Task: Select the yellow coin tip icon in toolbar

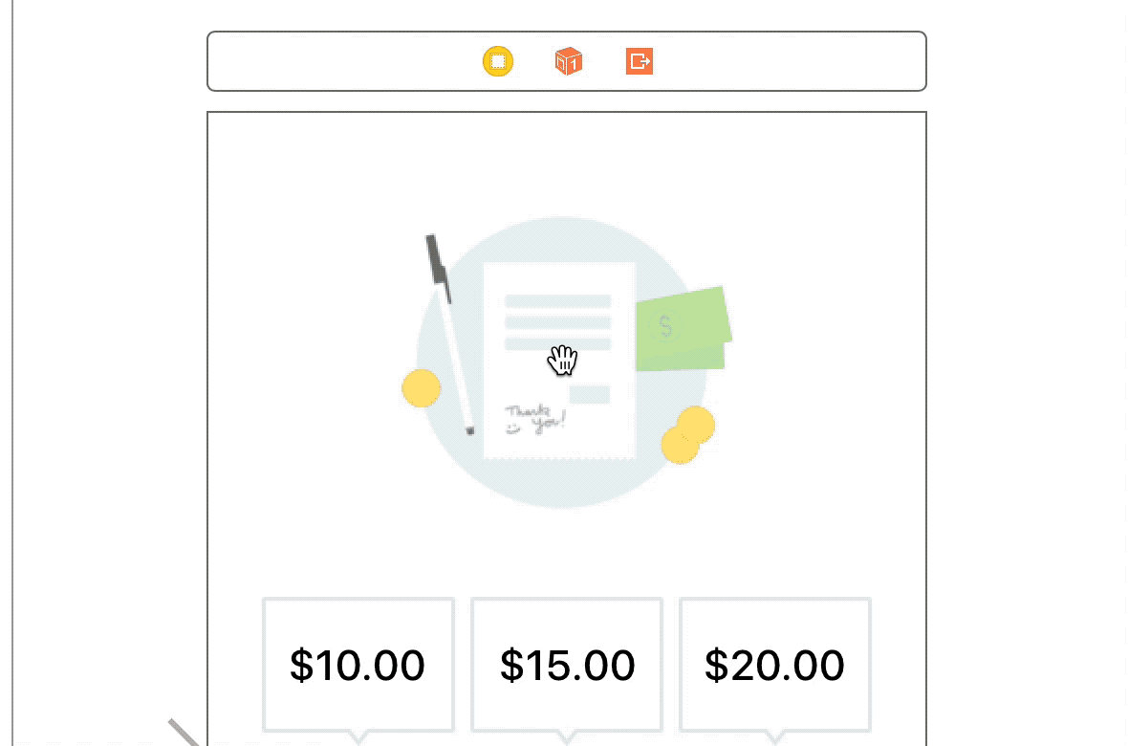Action: [497, 61]
